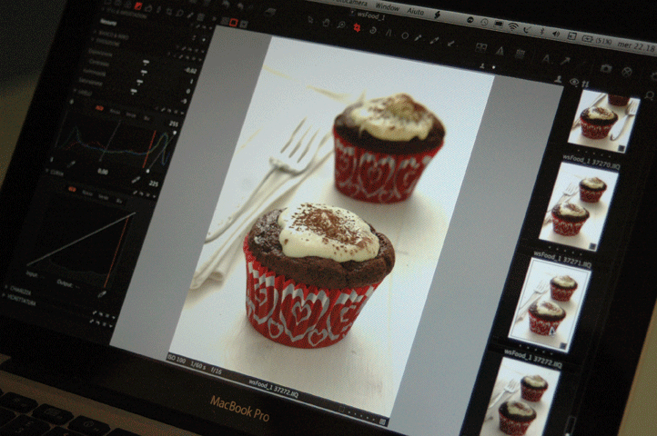The height and width of the screenshot is (436, 657).
Task: Click the diagonal arrow icon beside A
Action: [565, 62]
